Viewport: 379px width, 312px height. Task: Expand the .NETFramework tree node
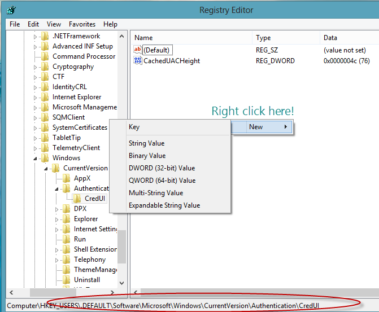point(35,37)
